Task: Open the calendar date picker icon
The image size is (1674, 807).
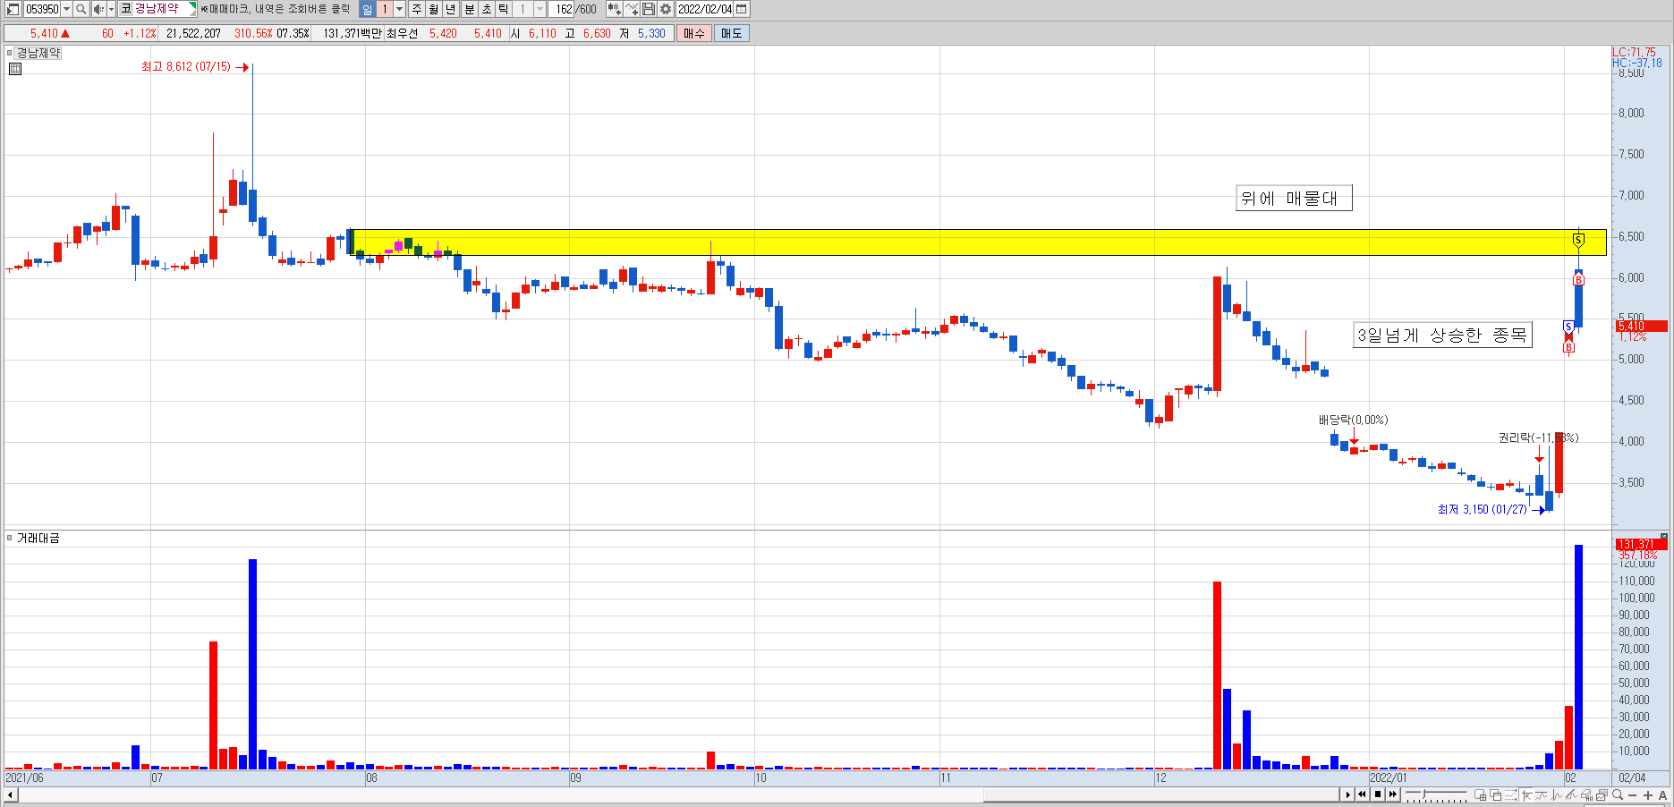Action: point(742,9)
